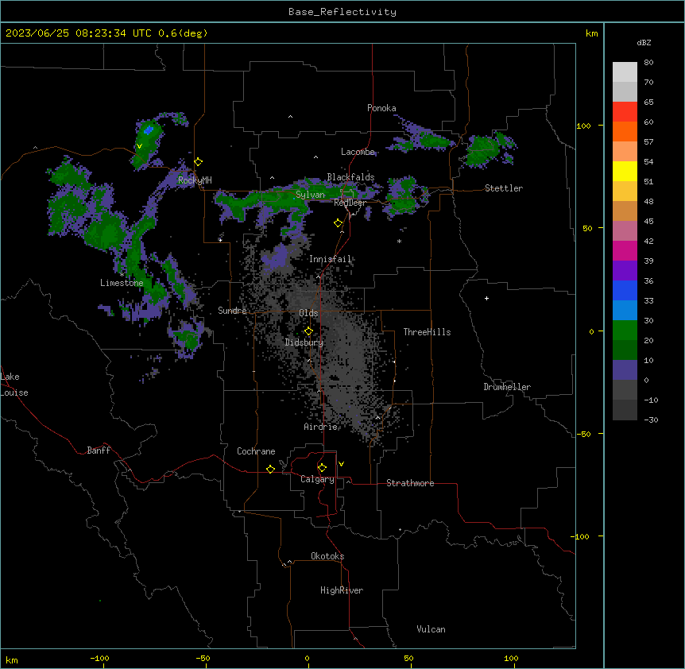
Task: Click the yellow V marker in northwest storm cell
Action: click(139, 146)
